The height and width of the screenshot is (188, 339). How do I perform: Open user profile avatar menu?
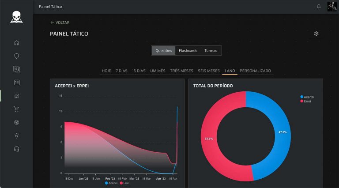332,7
